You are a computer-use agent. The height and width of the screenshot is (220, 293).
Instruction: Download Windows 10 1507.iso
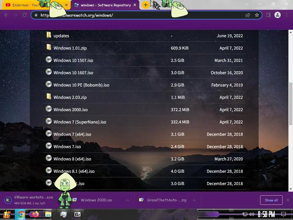[73, 60]
